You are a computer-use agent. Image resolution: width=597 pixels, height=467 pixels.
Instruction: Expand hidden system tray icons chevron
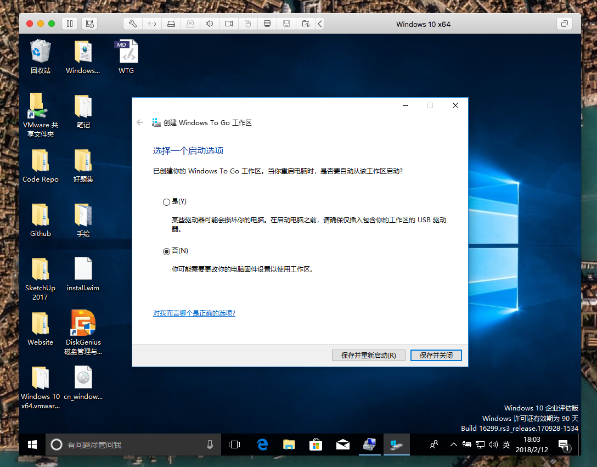[453, 445]
